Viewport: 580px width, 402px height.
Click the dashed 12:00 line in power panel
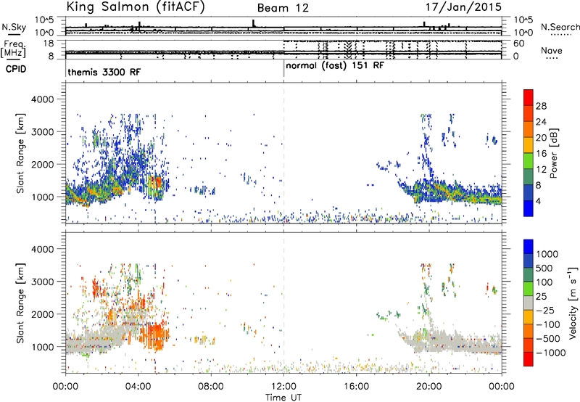click(283, 153)
